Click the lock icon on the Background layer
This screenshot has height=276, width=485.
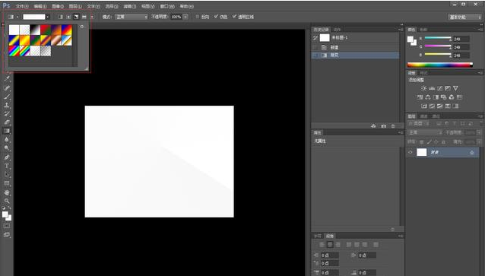(472, 152)
